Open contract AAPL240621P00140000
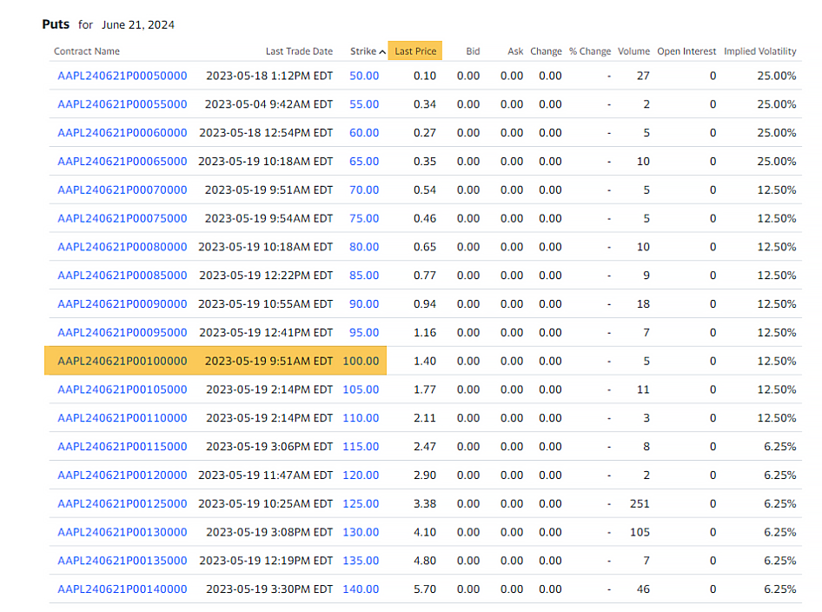Viewport: 822px width, 612px height. pos(123,589)
